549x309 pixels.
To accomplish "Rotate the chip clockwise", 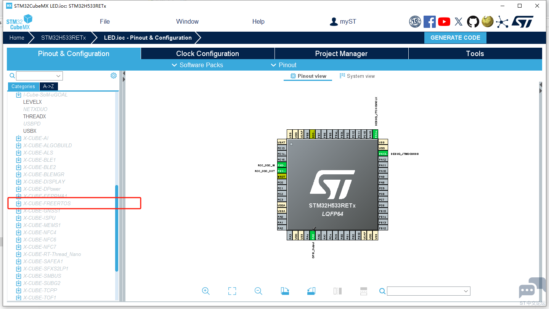I will tap(285, 291).
